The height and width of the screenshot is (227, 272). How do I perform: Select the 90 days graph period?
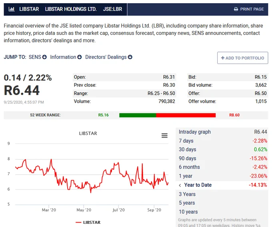click(x=223, y=158)
